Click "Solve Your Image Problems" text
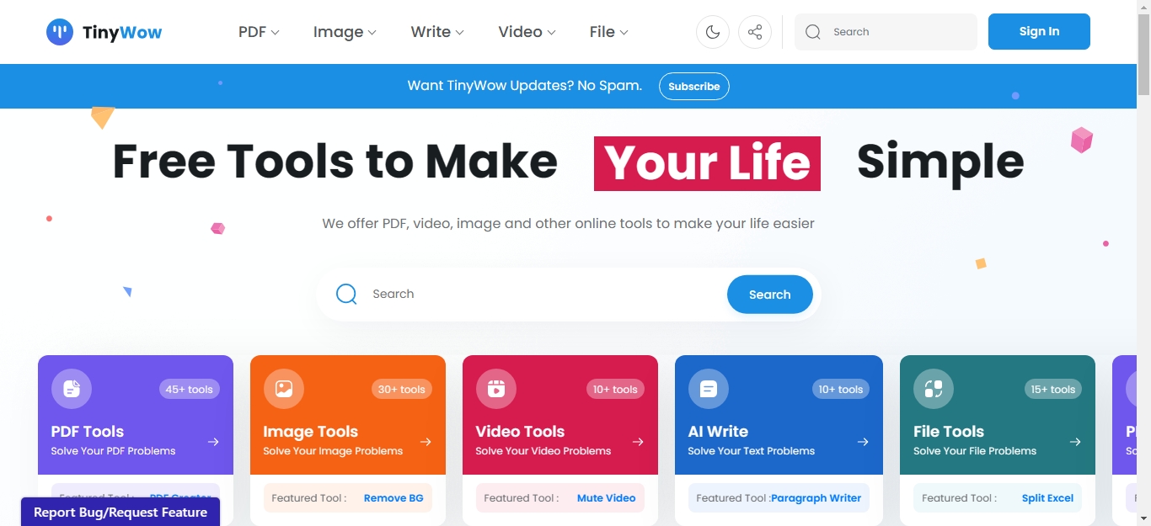This screenshot has height=526, width=1151. tap(333, 451)
